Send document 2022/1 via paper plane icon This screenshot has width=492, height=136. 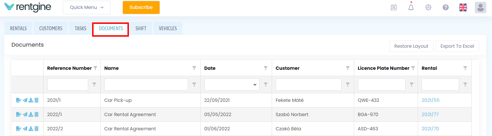click(25, 115)
